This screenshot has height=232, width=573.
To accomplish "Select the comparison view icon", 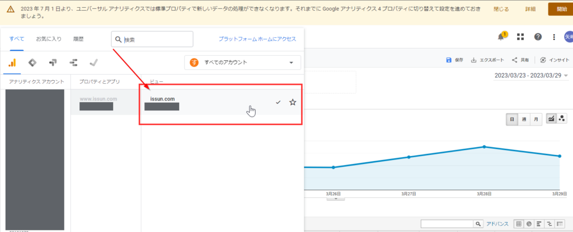I will (x=549, y=224).
